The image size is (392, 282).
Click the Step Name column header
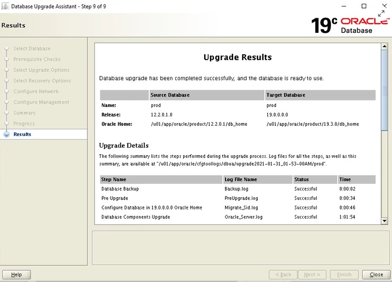click(x=161, y=179)
